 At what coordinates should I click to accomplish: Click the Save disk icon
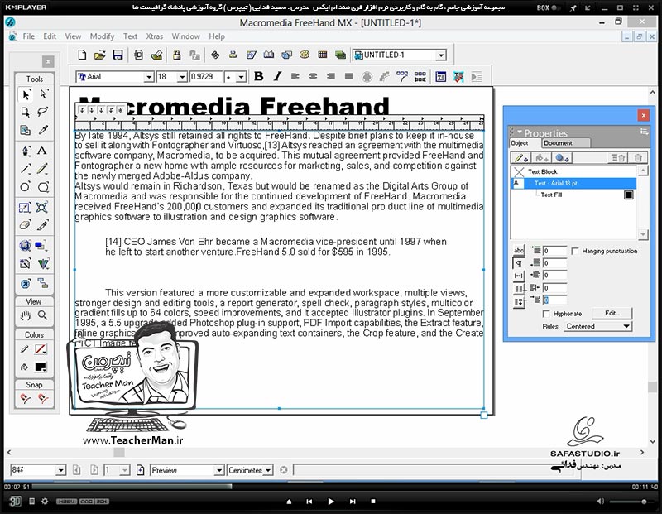[x=118, y=55]
